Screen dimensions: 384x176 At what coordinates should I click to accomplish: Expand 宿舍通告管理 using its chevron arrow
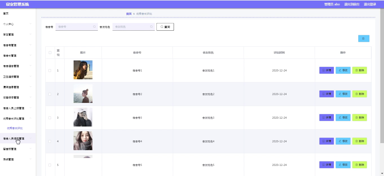point(30,66)
